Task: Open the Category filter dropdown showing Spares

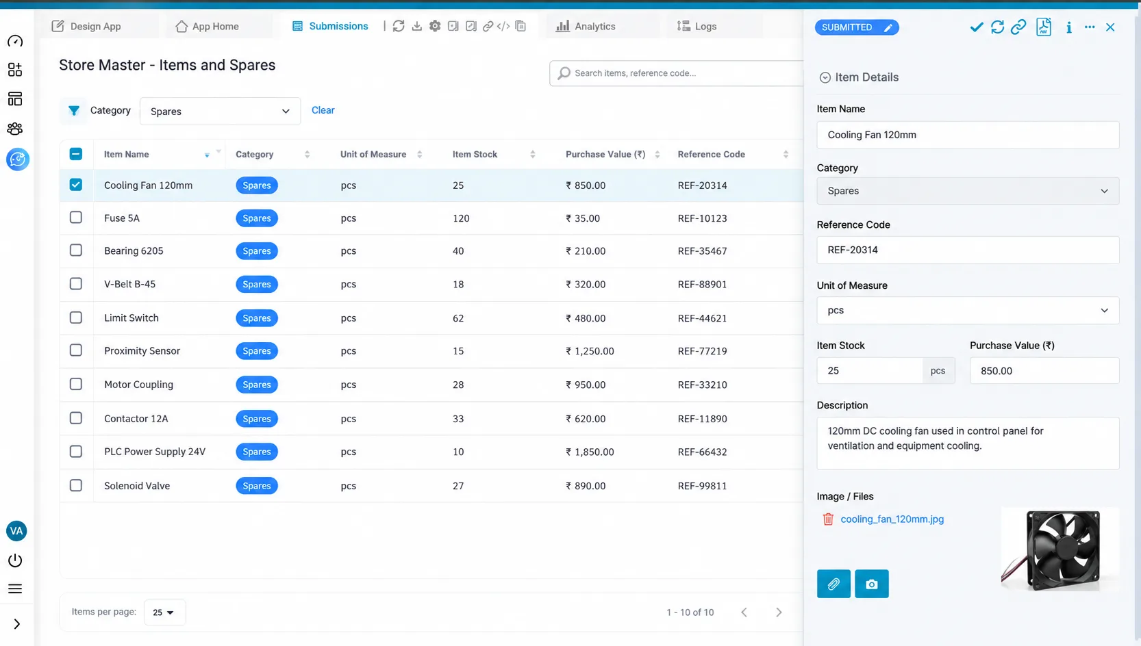Action: pos(220,111)
